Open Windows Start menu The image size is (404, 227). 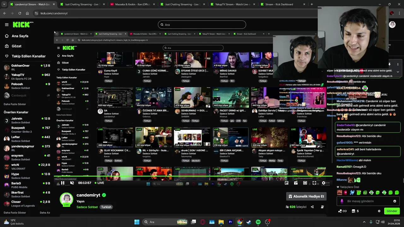tap(137, 222)
